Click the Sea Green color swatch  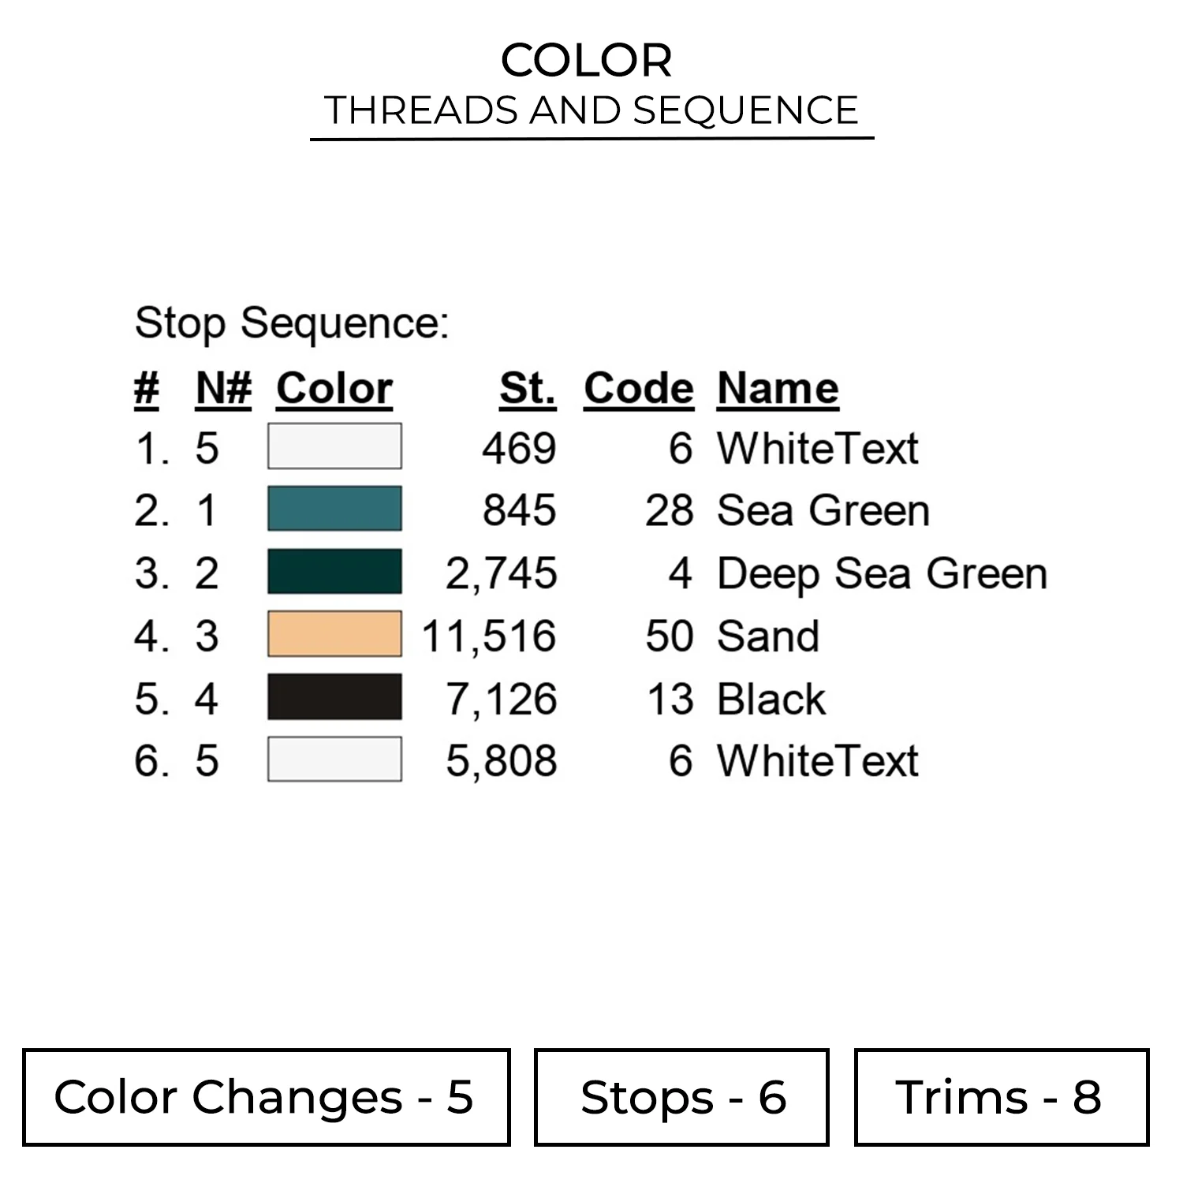(x=334, y=509)
